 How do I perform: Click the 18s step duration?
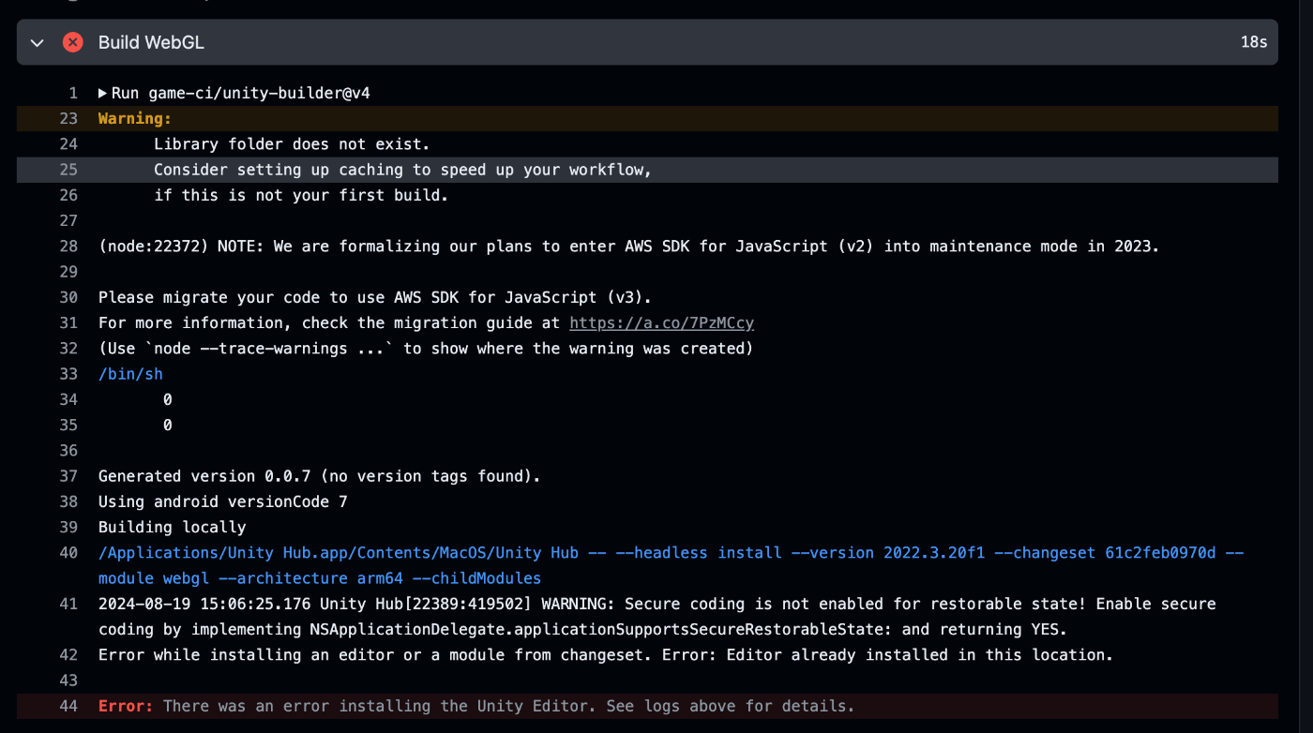[x=1253, y=42]
